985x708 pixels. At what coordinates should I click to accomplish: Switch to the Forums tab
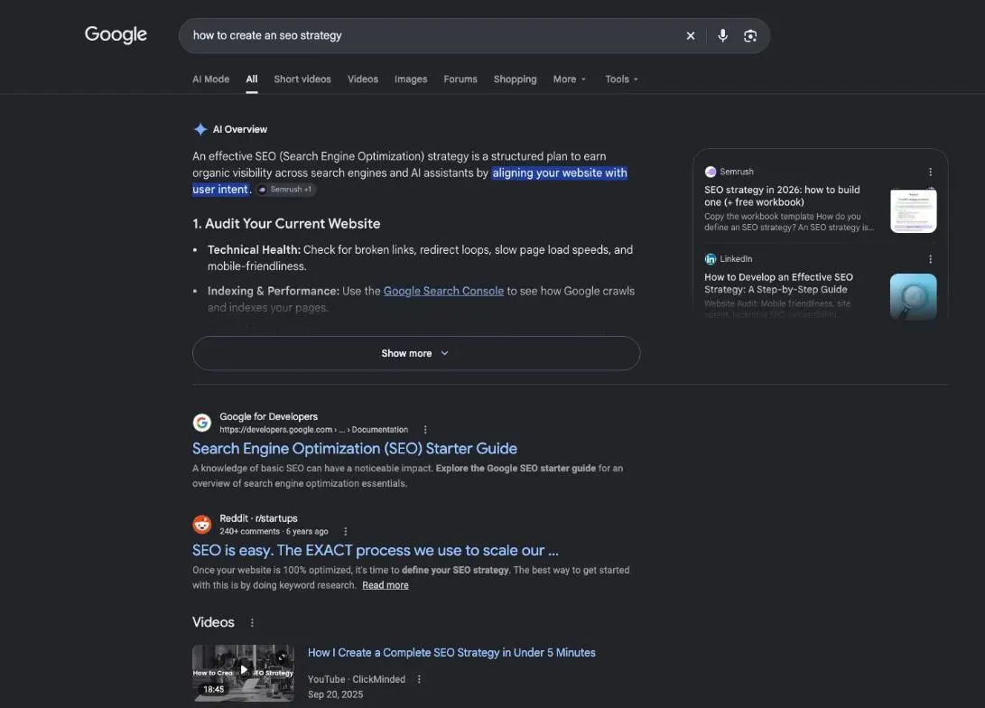click(460, 79)
